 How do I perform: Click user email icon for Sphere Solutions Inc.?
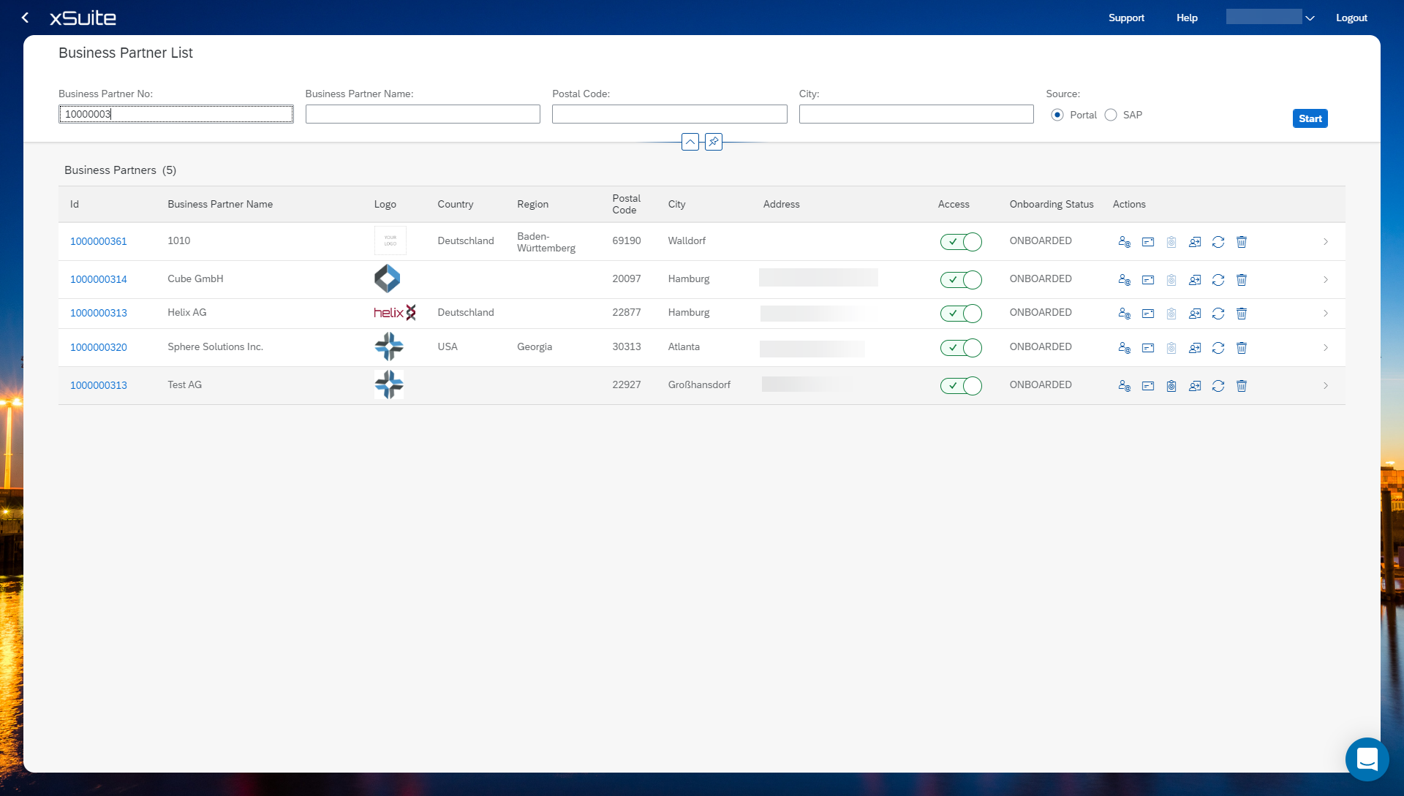coord(1124,348)
